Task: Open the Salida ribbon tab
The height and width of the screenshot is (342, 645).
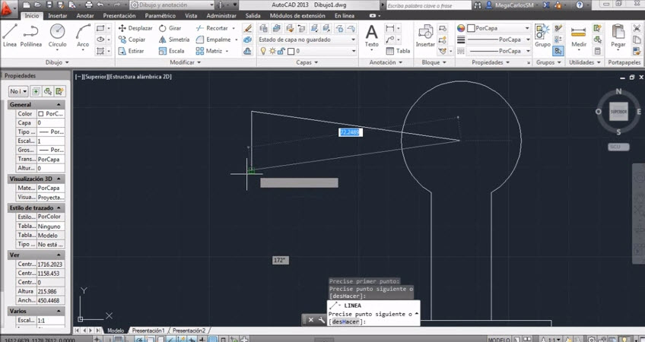Action: tap(253, 16)
